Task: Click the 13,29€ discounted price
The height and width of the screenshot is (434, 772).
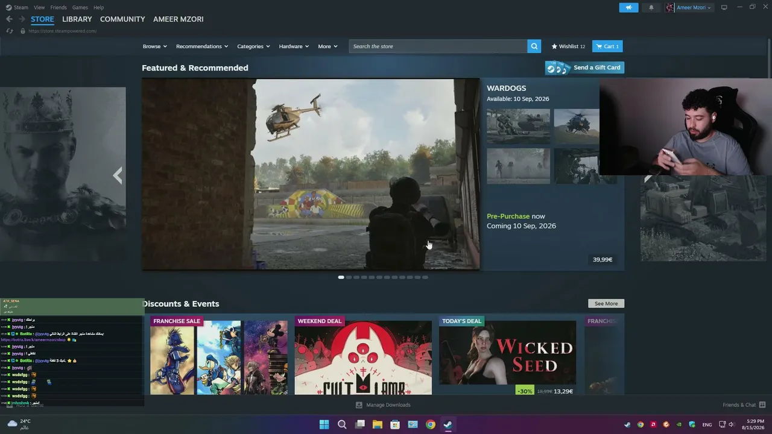Action: tap(563, 391)
